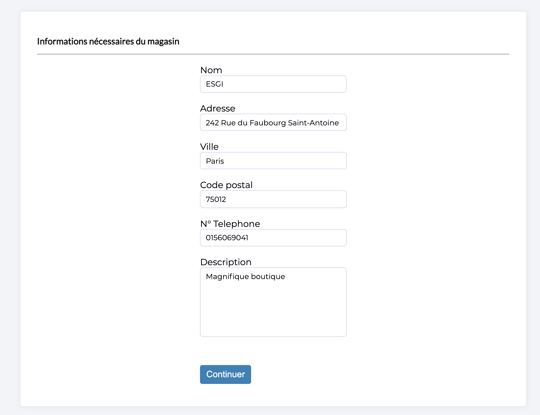Click on the 'Paris' city value

215,161
